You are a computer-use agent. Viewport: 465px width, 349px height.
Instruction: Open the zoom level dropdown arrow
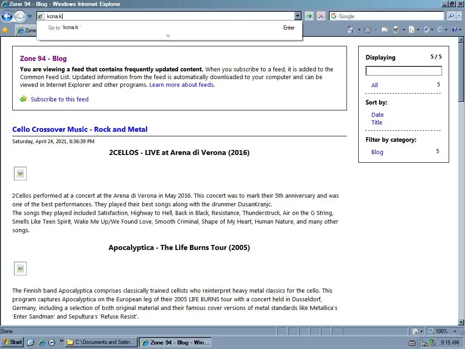(455, 331)
